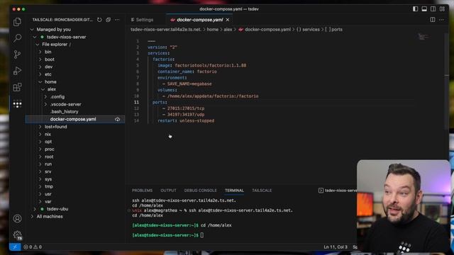Split the editor to the right
Viewport: 454px width, 255px height.
click(x=432, y=20)
